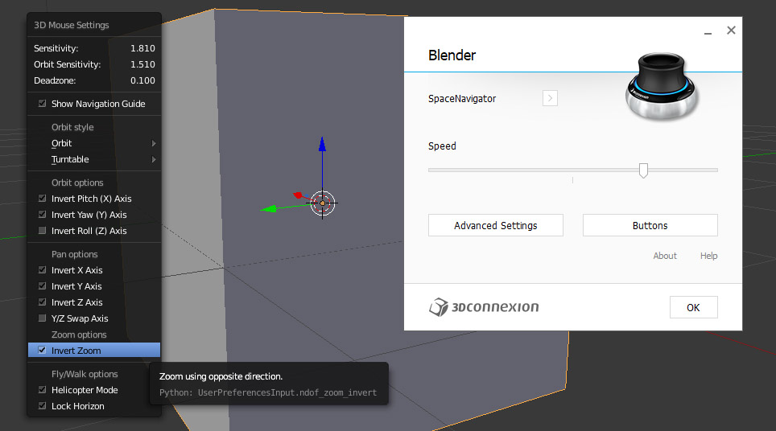Viewport: 776px width, 431px height.
Task: Click OK in the Blender dialog
Action: tap(693, 307)
